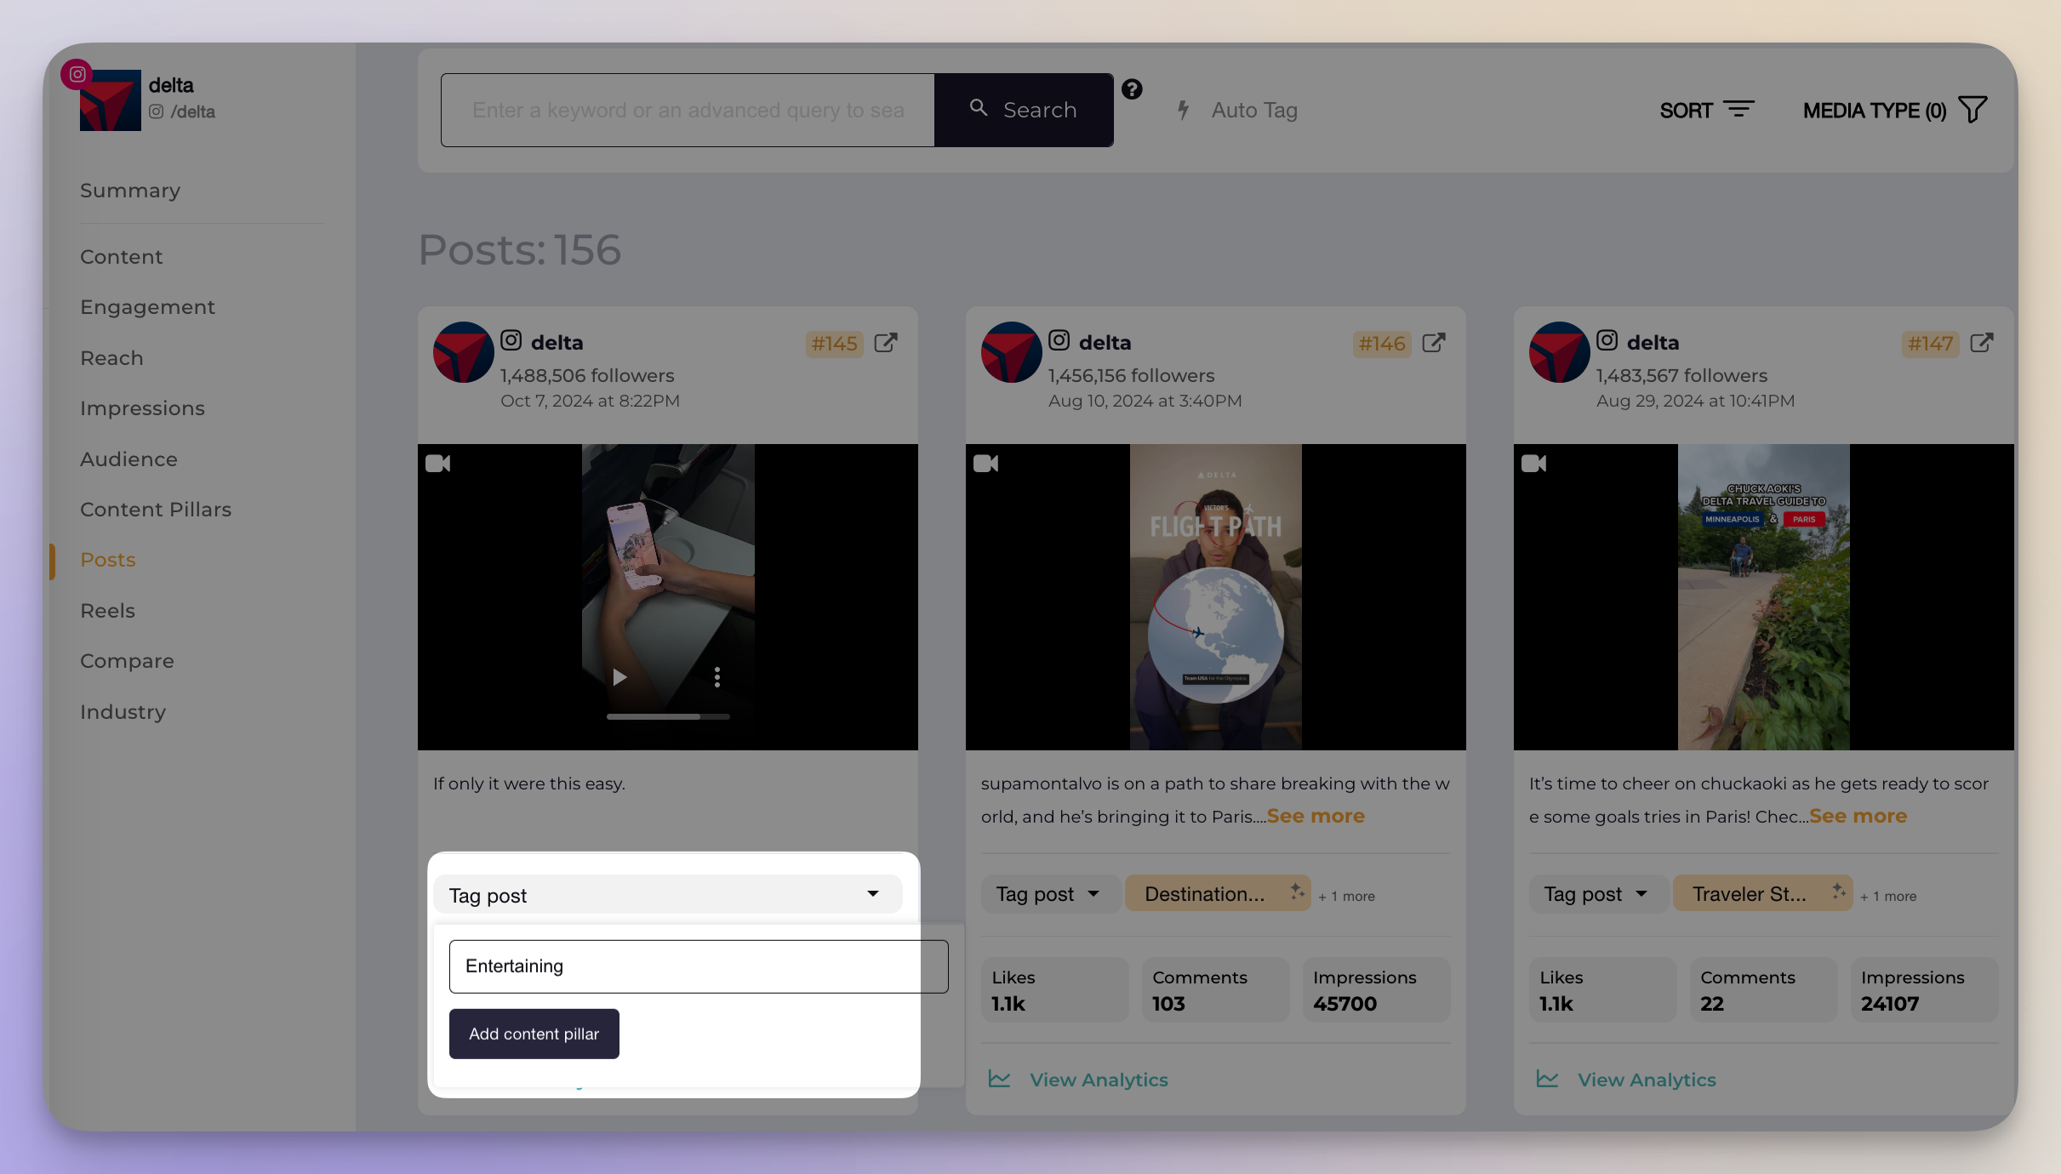Open the SORT options
Image resolution: width=2061 pixels, height=1174 pixels.
point(1706,111)
